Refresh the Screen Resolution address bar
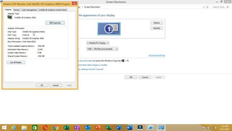The height and width of the screenshot is (131, 232). pyautogui.click(x=207, y=7)
